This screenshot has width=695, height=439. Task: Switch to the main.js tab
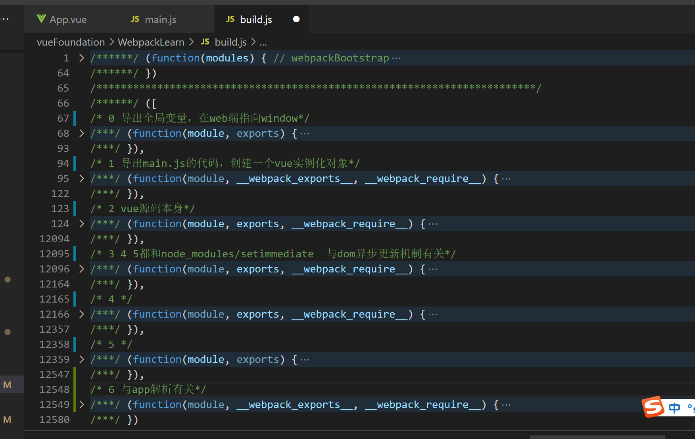[167, 19]
